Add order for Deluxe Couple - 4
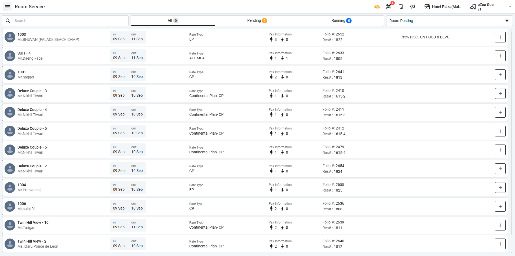Image resolution: width=515 pixels, height=256 pixels. click(500, 112)
